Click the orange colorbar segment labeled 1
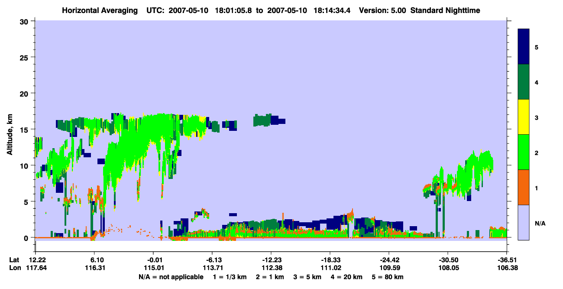 (524, 187)
